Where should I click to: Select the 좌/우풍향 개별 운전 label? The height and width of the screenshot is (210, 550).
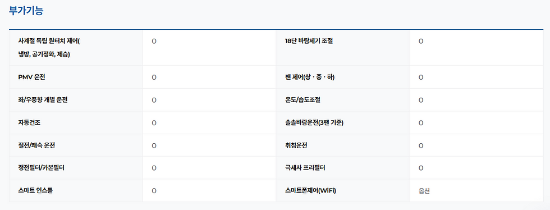pos(43,100)
